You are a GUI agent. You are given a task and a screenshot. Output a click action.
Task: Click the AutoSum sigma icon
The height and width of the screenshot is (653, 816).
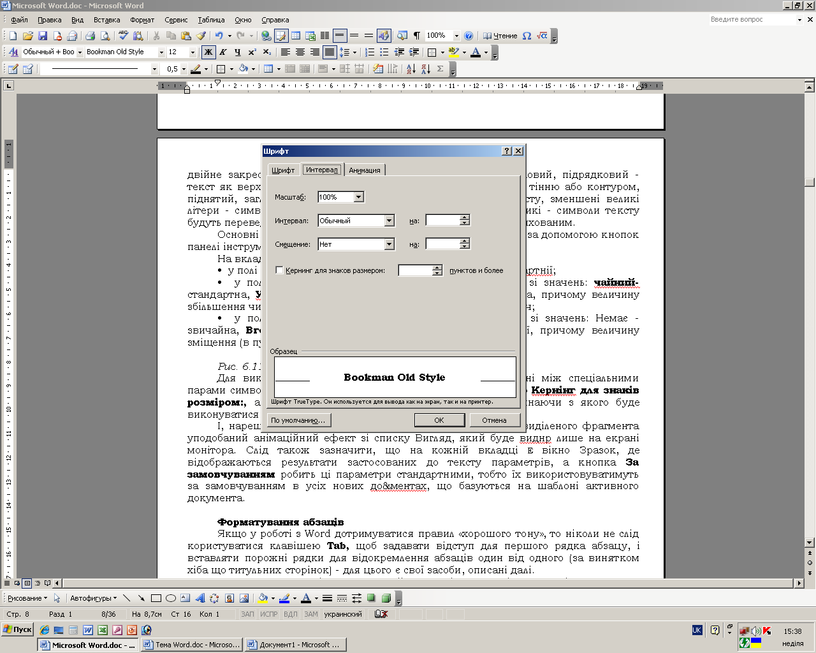440,69
